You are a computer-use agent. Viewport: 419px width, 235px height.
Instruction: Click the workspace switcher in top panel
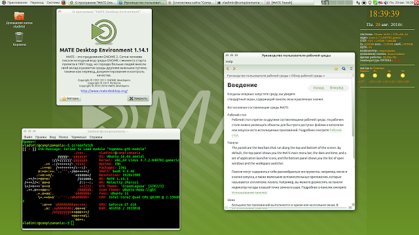pyautogui.click(x=337, y=3)
